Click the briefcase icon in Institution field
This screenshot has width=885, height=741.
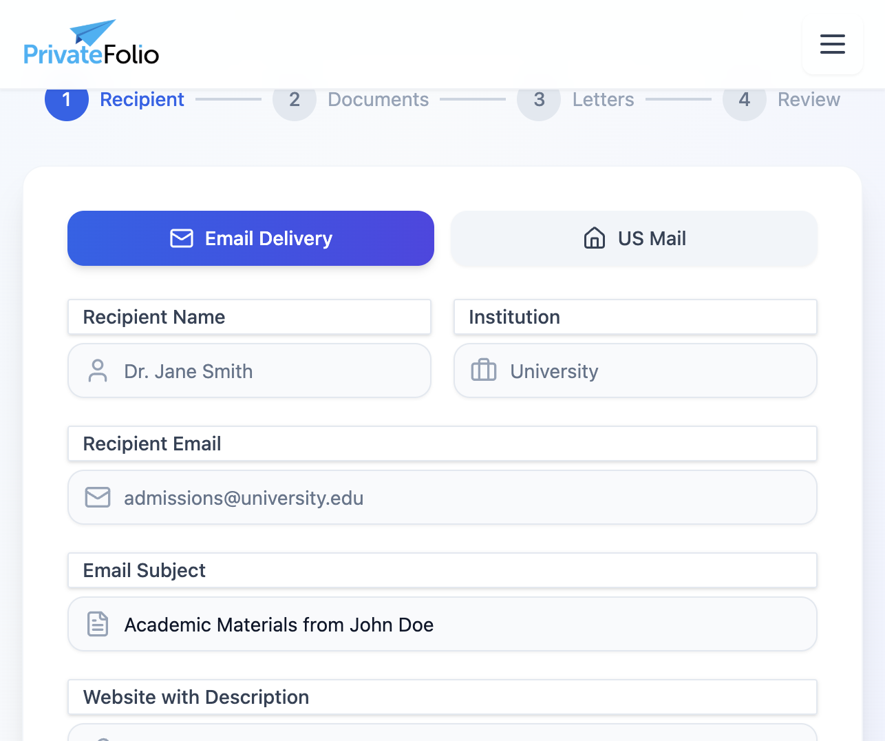point(484,370)
